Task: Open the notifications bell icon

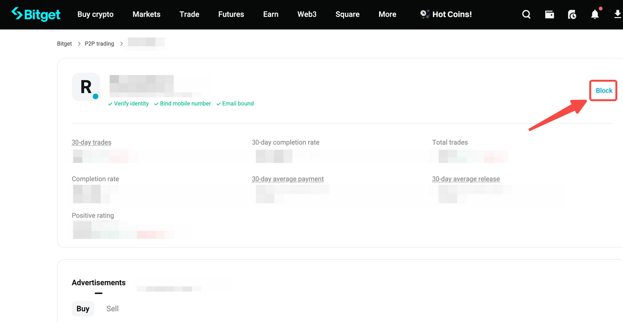Action: 595,15
